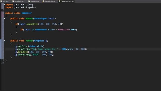The image size is (161, 91).
Task: Click the 'update' method name
Action: click(29, 18)
